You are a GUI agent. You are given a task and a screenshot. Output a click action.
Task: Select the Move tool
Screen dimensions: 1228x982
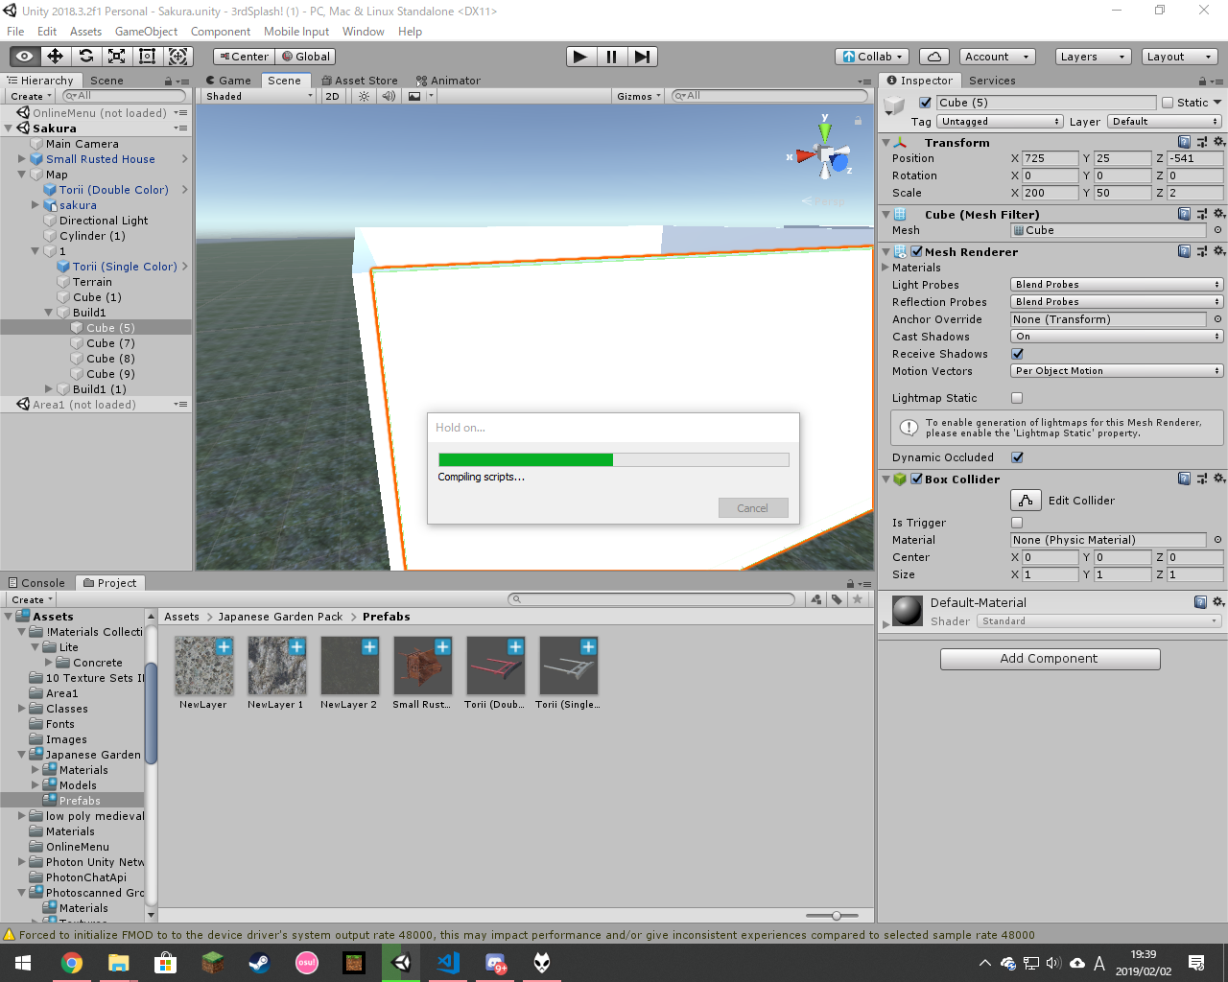tap(56, 57)
